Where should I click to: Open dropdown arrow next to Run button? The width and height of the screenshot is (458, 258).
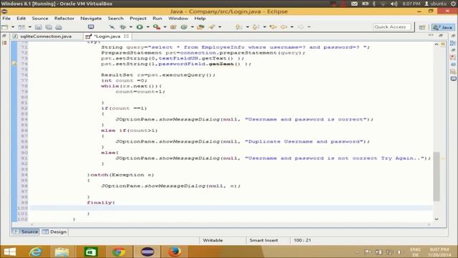click(147, 27)
